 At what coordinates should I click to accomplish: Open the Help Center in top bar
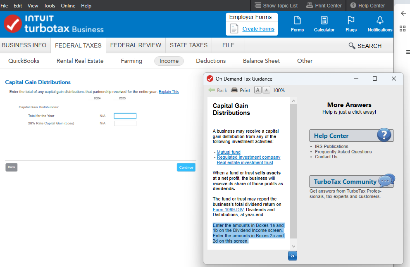[x=367, y=5]
